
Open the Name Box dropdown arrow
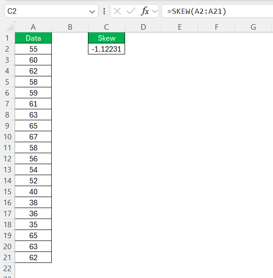[x=92, y=12]
